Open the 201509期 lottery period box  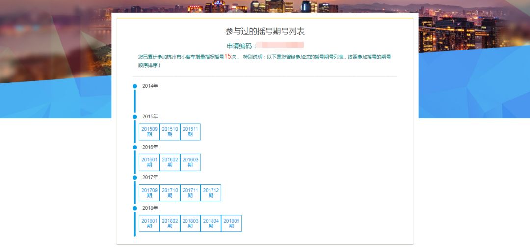[149, 131]
